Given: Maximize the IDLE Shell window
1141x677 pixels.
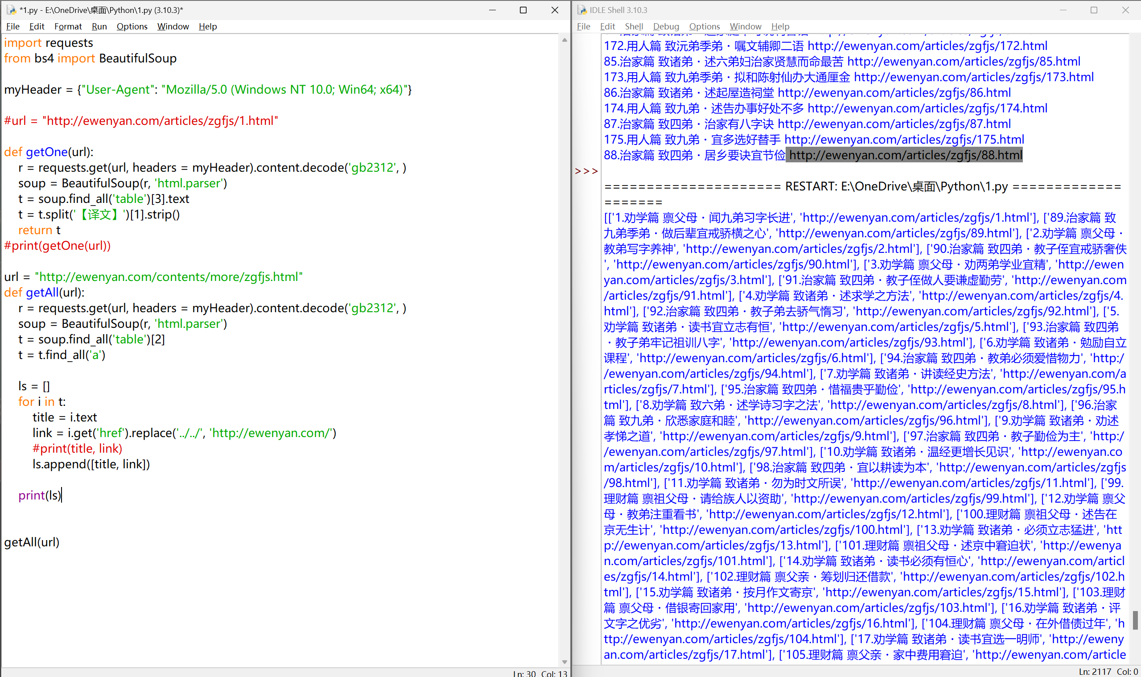Looking at the screenshot, I should tap(1094, 9).
